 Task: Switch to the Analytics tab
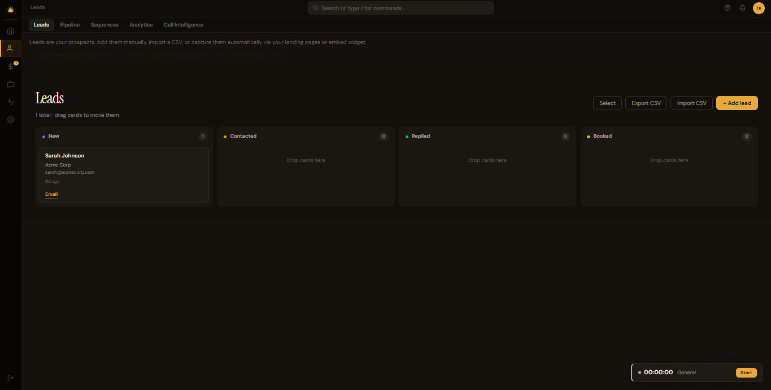pyautogui.click(x=141, y=25)
